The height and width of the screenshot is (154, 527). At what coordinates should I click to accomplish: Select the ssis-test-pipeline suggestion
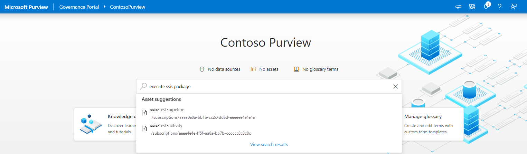pyautogui.click(x=269, y=113)
